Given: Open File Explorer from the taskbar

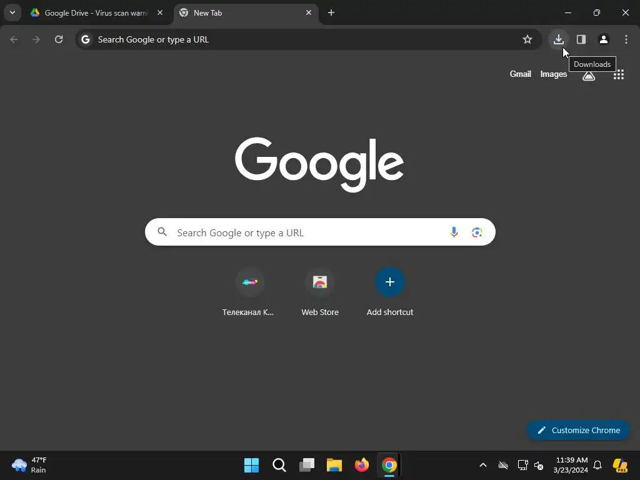Looking at the screenshot, I should point(334,465).
